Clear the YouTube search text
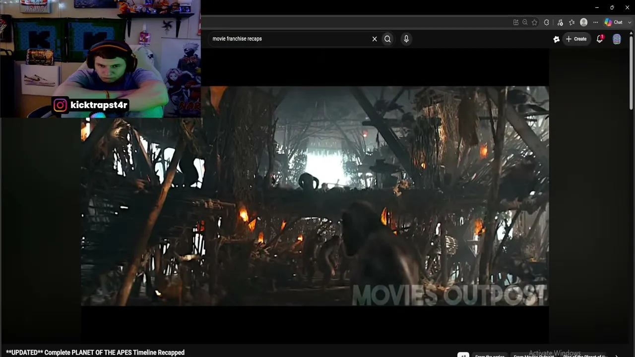Viewport: 635px width, 357px height. coord(375,39)
